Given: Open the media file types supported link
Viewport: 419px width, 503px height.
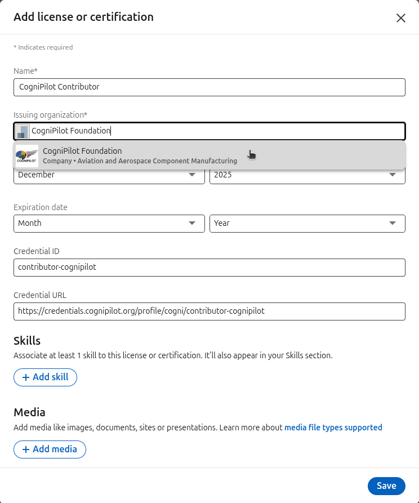Looking at the screenshot, I should click(x=333, y=428).
